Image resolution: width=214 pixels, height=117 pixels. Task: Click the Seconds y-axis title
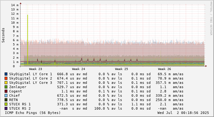[3, 35]
